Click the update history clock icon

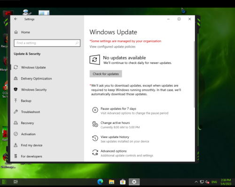point(95,138)
